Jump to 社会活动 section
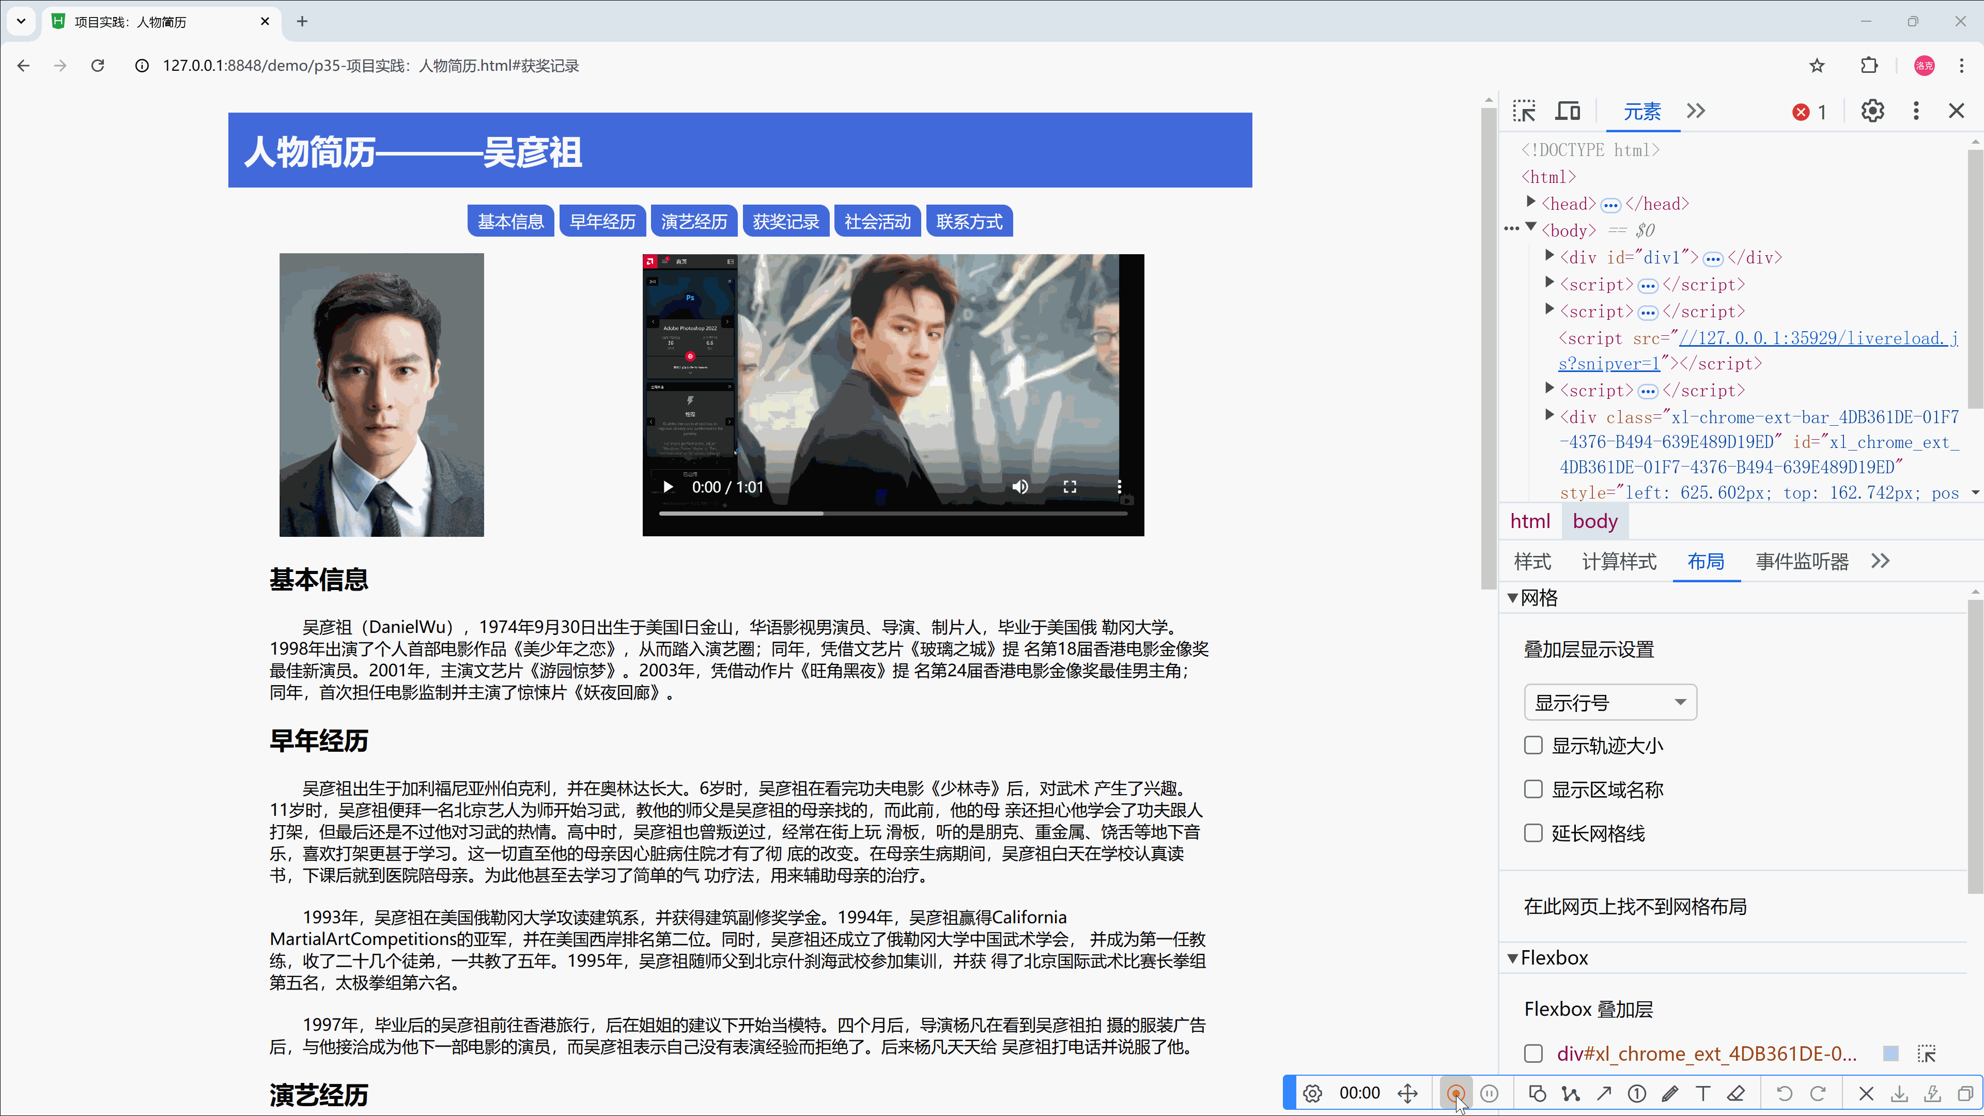Image resolution: width=1984 pixels, height=1116 pixels. tap(877, 222)
